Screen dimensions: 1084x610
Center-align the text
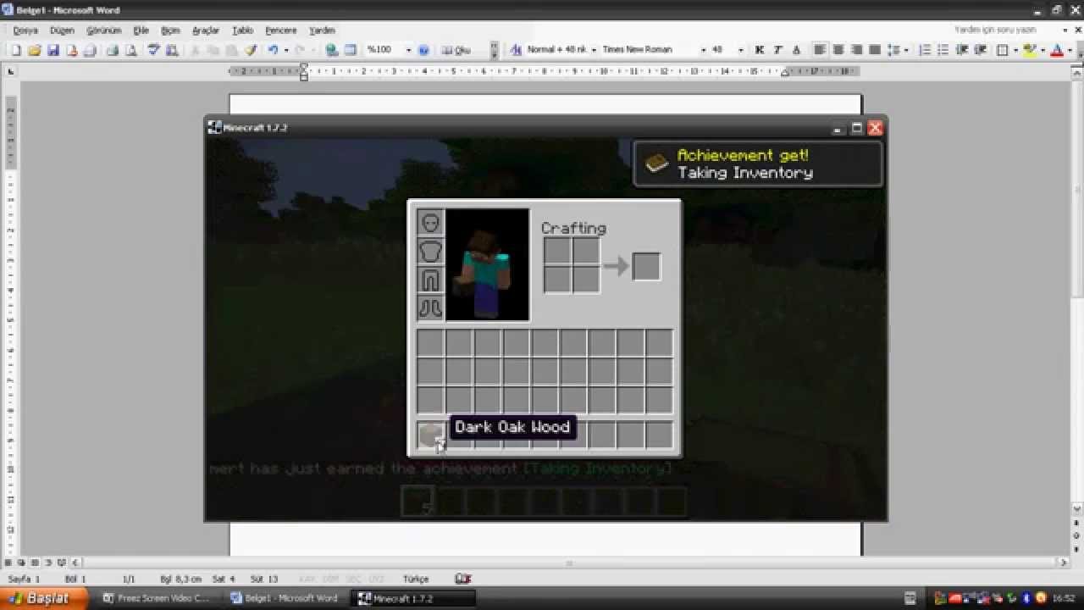coord(838,50)
